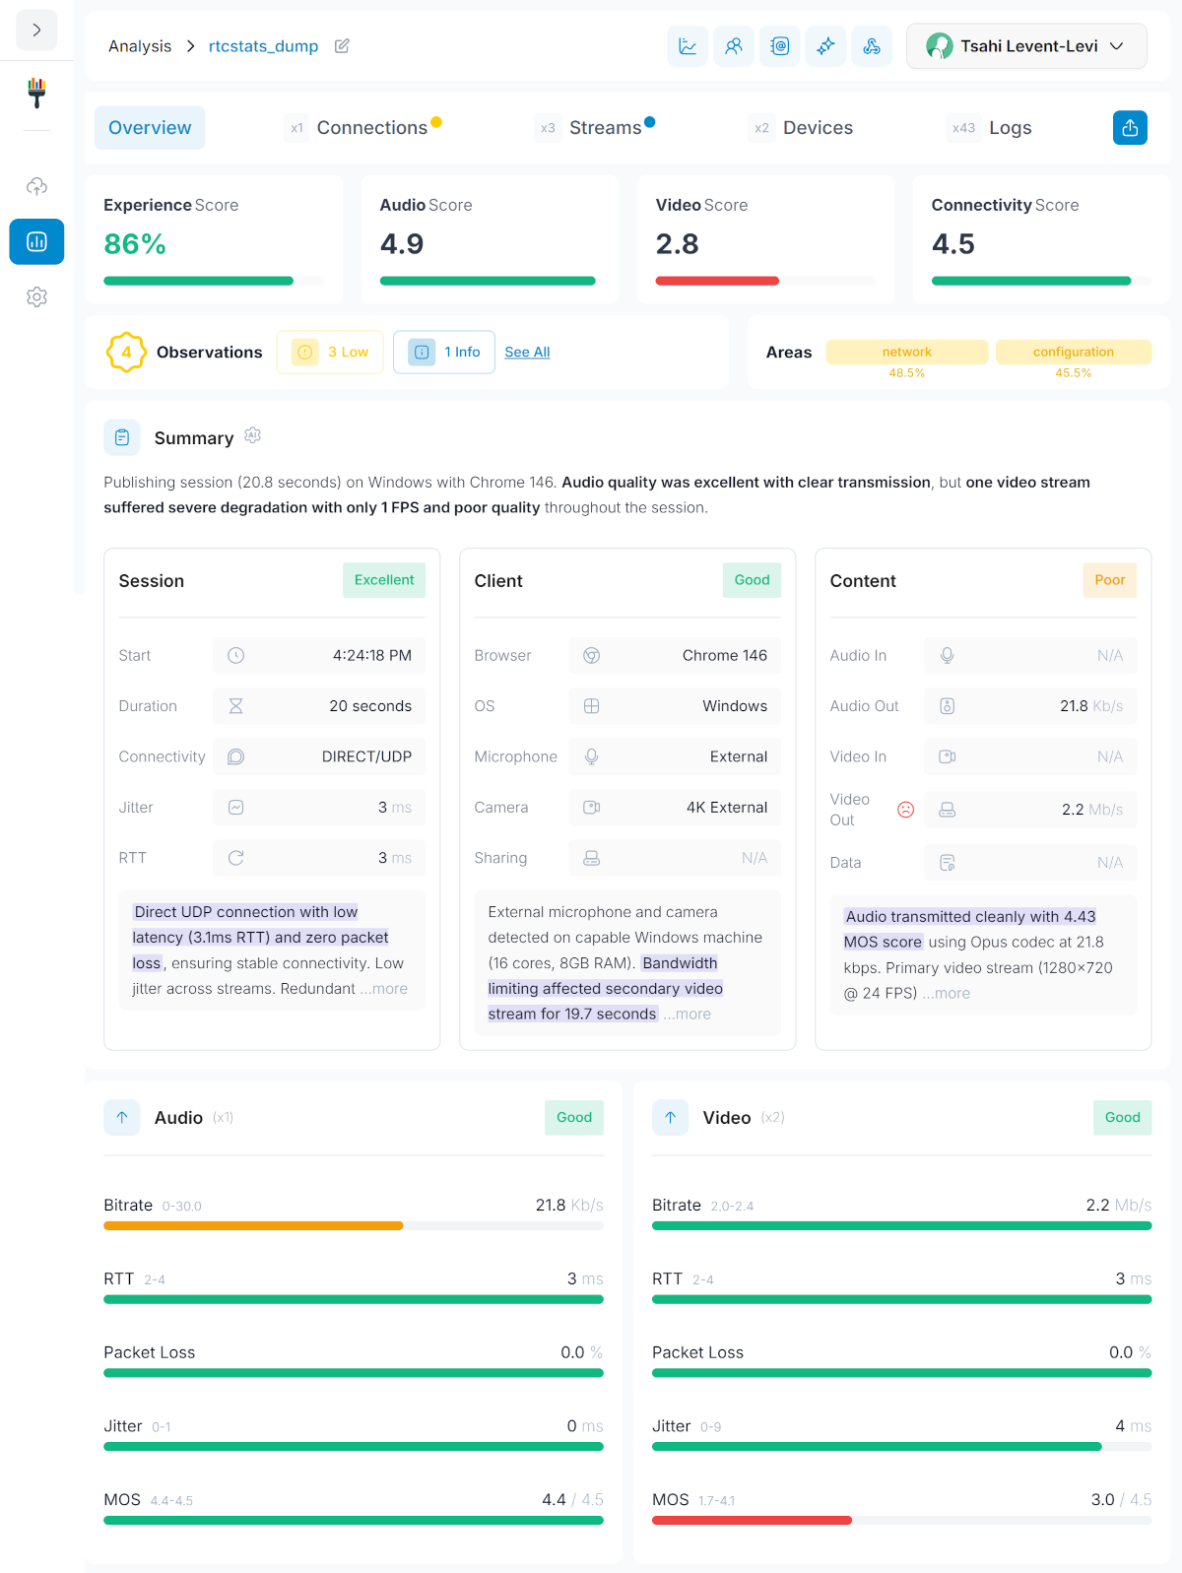This screenshot has height=1573, width=1182.
Task: Open the cloud upload sidebar icon
Action: tap(36, 186)
